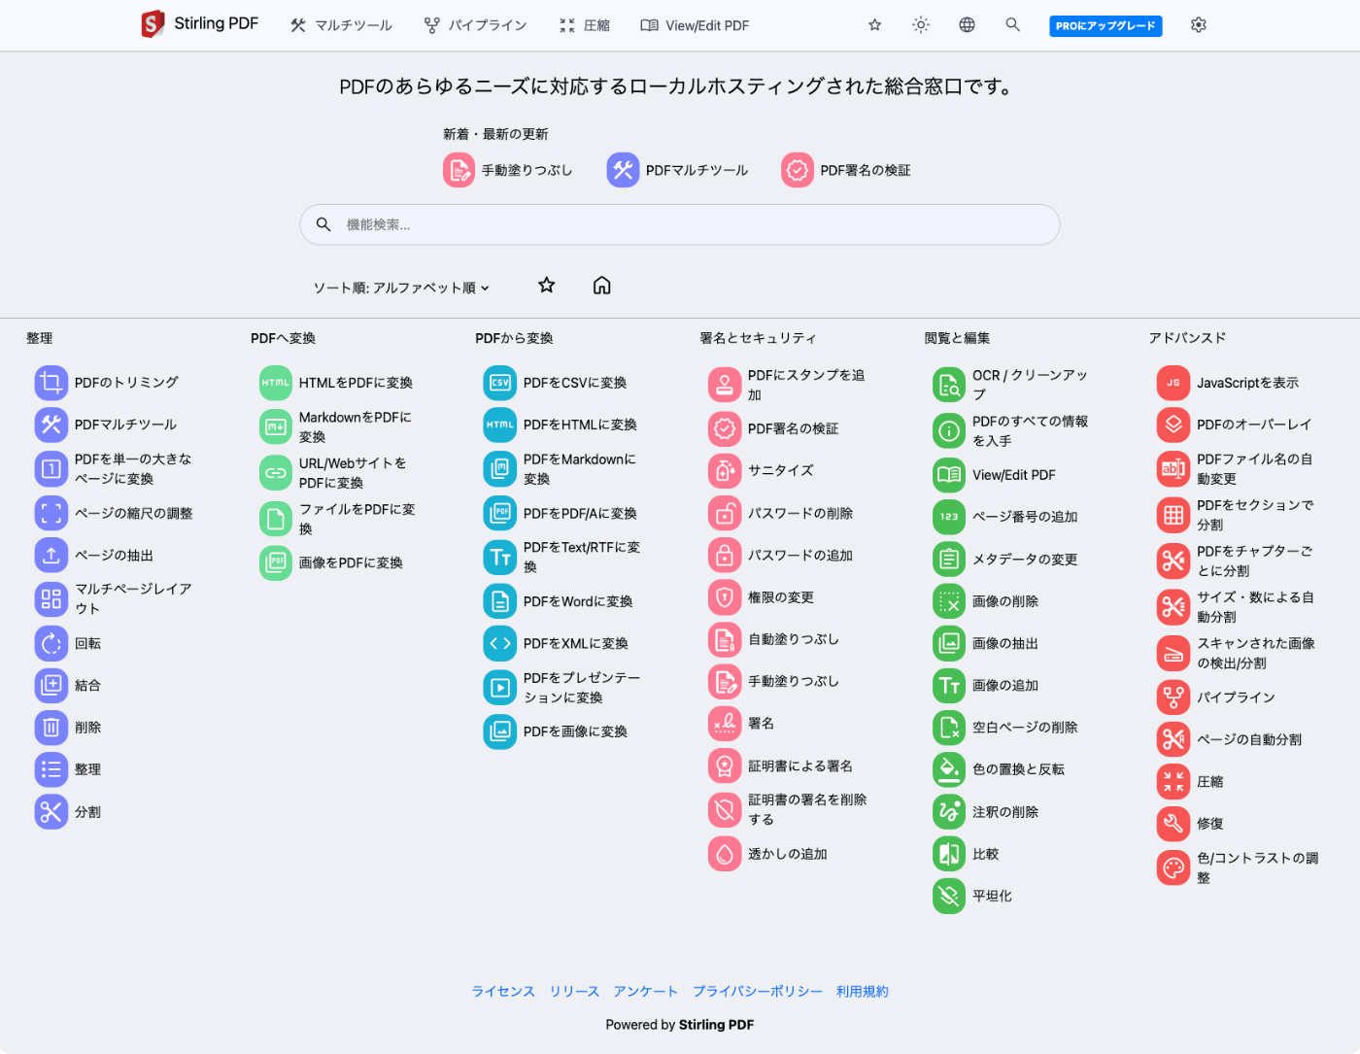Image resolution: width=1360 pixels, height=1054 pixels.
Task: Click the PDFのオーバーレイ layers icon
Action: tap(1173, 425)
